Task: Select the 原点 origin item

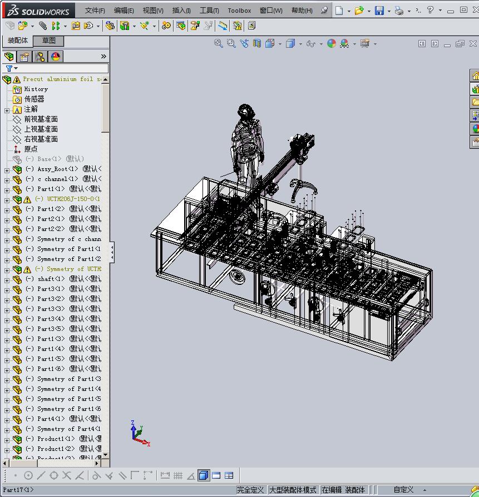Action: coord(31,149)
